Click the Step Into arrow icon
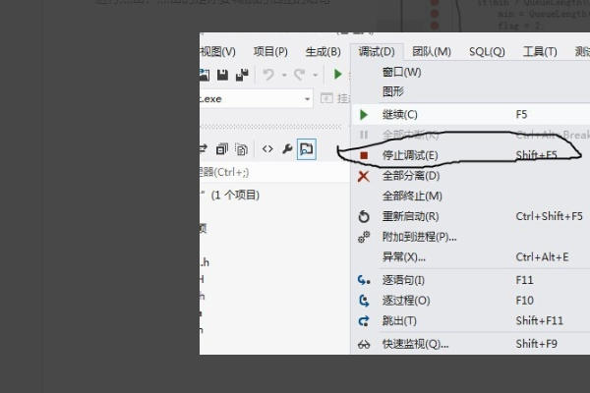Image resolution: width=590 pixels, height=393 pixels. click(364, 280)
